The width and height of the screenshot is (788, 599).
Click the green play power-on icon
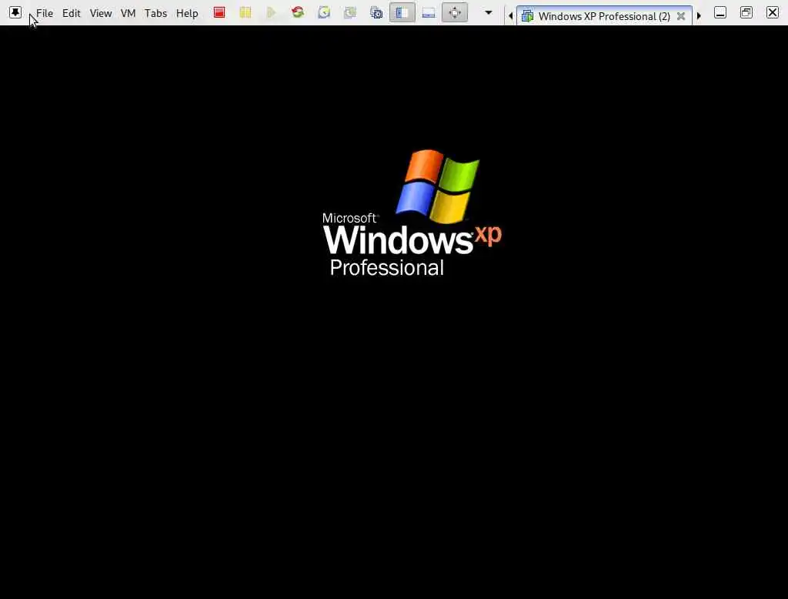click(x=272, y=12)
